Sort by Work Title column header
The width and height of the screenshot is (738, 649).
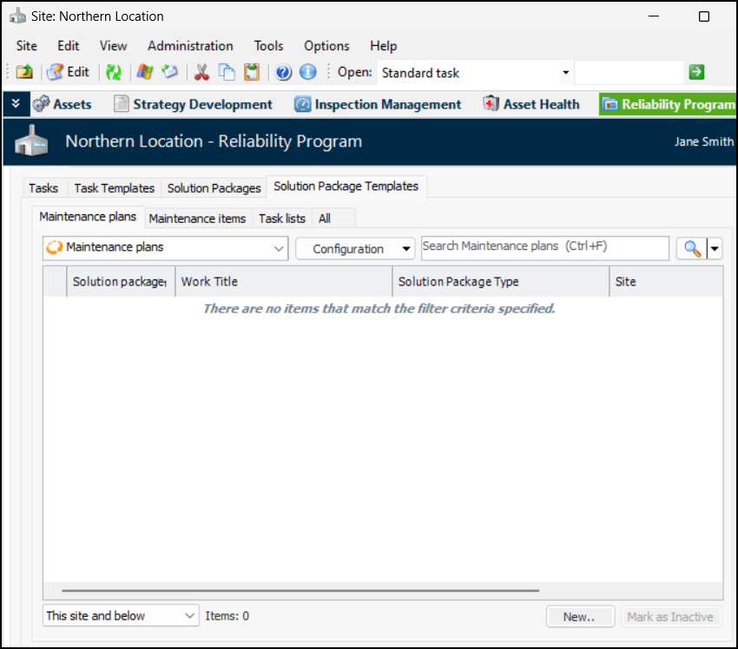coord(283,281)
